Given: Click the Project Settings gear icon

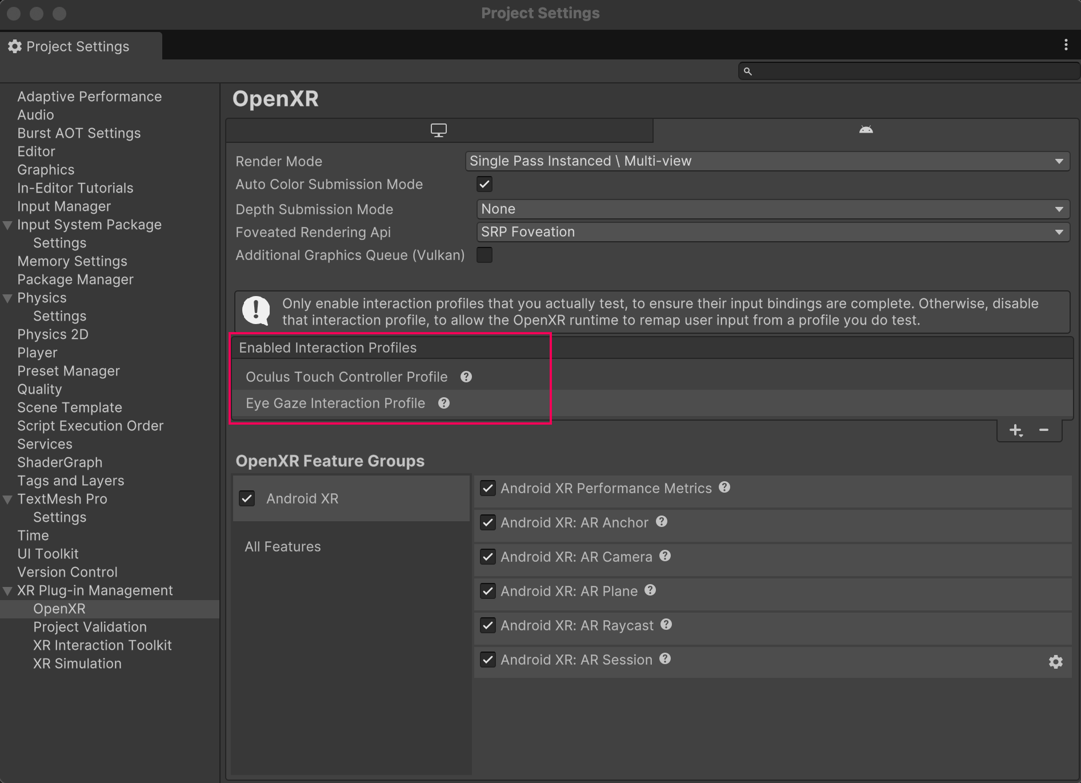Looking at the screenshot, I should click(15, 46).
